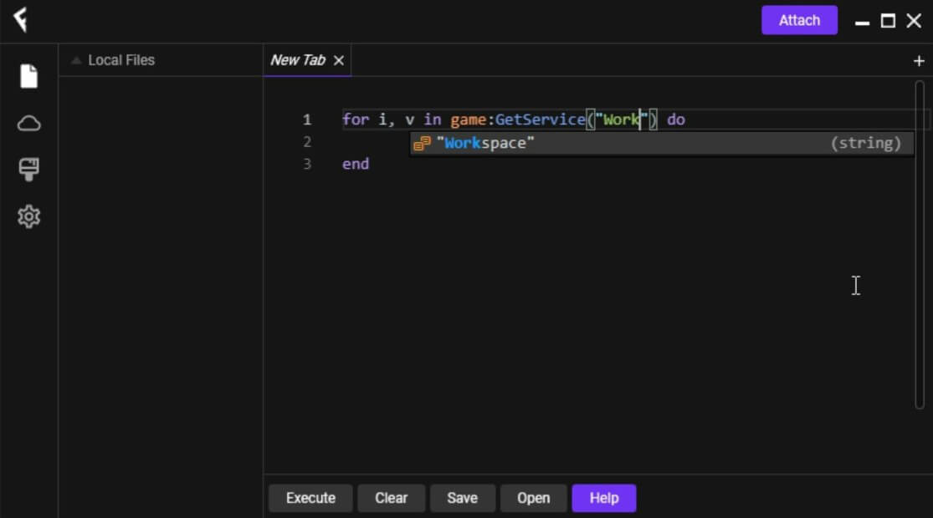Execute the current script
Image resolution: width=933 pixels, height=518 pixels.
point(310,498)
